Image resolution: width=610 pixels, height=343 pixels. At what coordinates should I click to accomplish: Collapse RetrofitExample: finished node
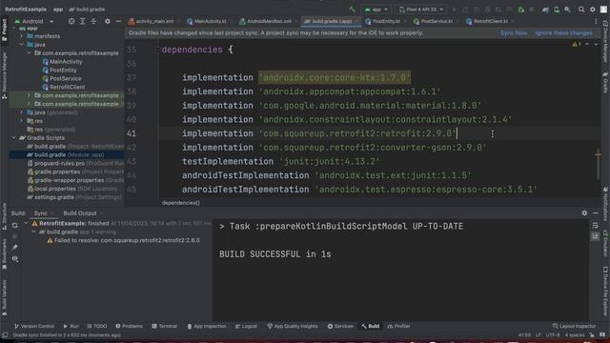[x=26, y=223]
